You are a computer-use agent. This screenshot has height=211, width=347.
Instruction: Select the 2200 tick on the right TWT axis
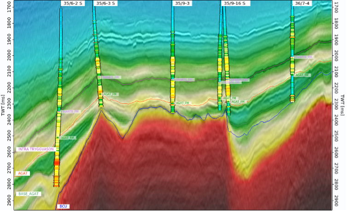point(336,88)
